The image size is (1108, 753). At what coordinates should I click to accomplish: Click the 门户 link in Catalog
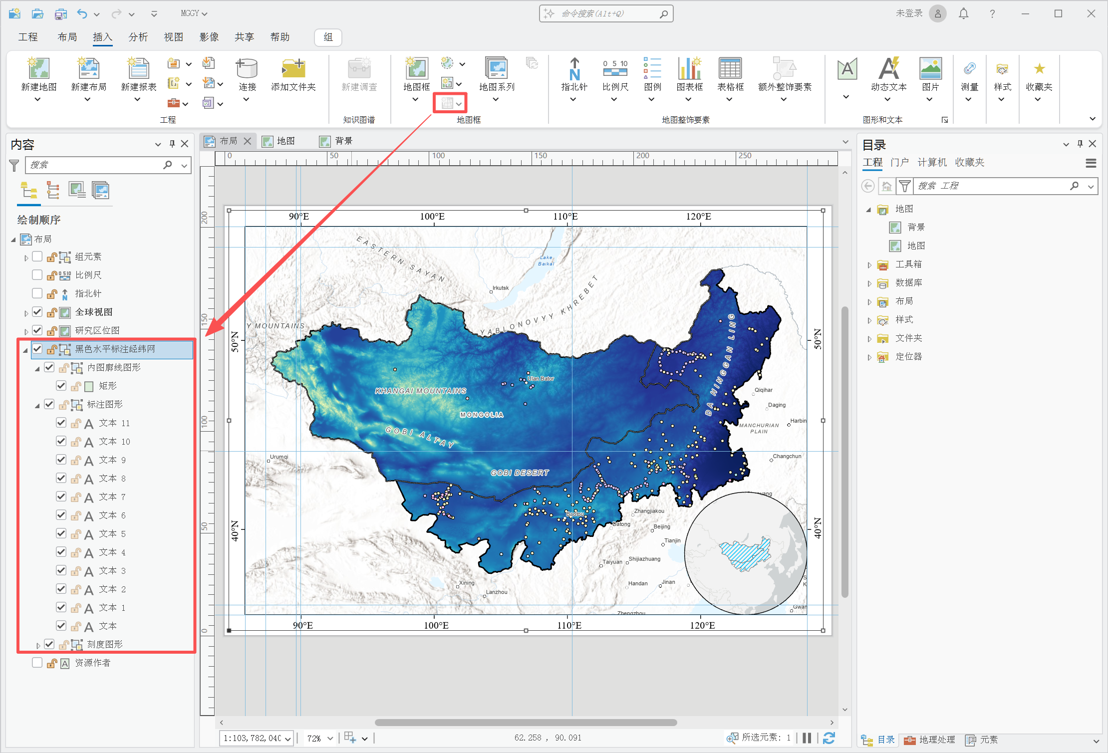(899, 163)
